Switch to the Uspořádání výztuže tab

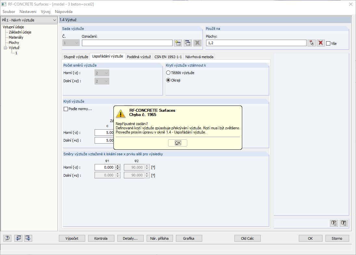pyautogui.click(x=108, y=56)
